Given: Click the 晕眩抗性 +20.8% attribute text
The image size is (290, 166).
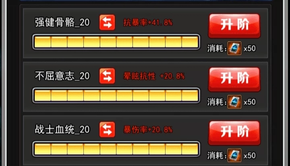Looking at the screenshot, I should pos(154,76).
